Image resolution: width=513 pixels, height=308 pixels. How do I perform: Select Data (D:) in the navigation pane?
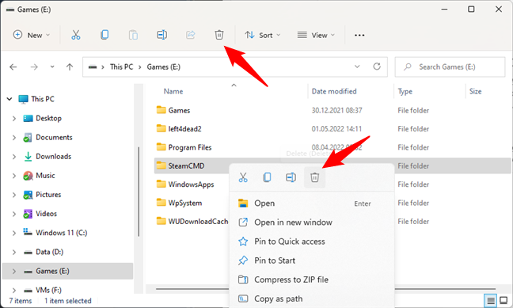coord(49,252)
